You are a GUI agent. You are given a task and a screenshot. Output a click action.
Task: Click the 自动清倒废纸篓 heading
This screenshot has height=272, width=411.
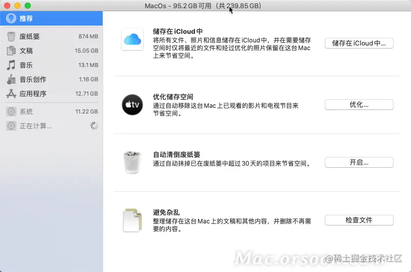tap(177, 154)
